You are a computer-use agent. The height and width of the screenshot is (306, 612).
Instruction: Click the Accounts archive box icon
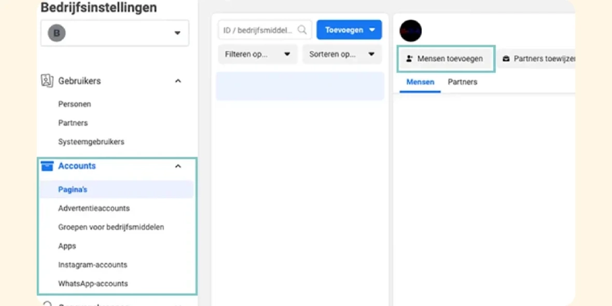click(47, 166)
